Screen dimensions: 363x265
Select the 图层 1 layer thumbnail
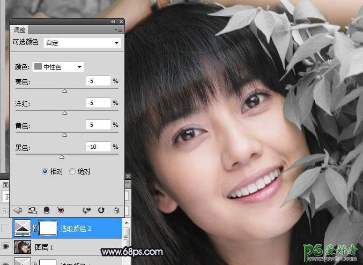pyautogui.click(x=23, y=247)
